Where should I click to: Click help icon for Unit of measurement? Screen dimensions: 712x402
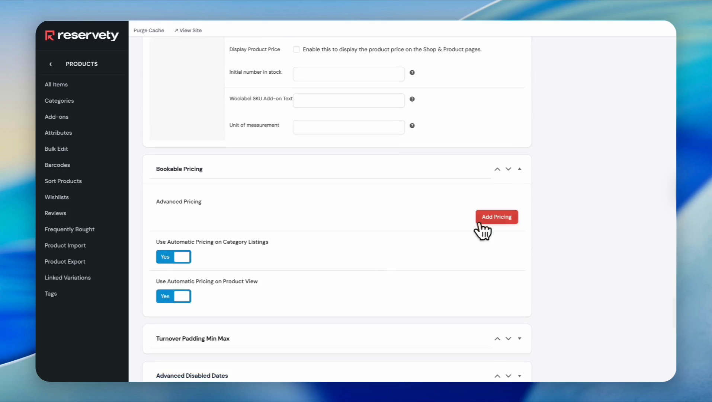tap(412, 125)
